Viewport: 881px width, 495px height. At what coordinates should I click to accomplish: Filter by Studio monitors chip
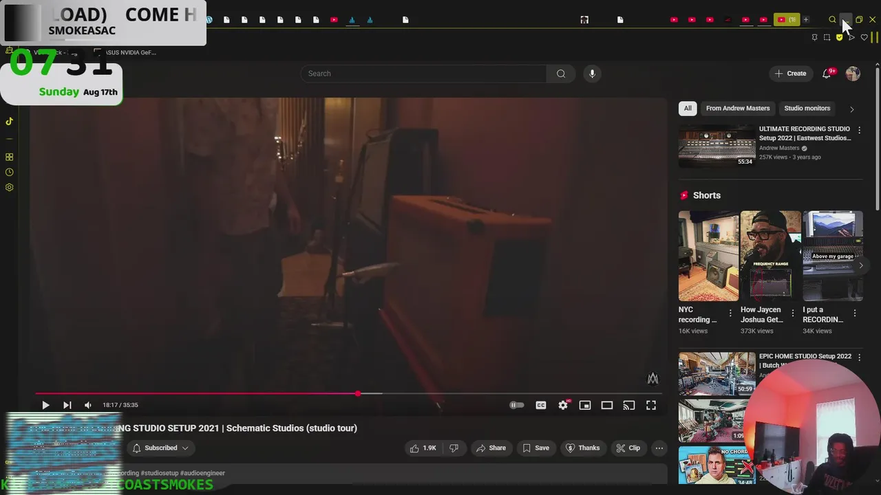807,108
